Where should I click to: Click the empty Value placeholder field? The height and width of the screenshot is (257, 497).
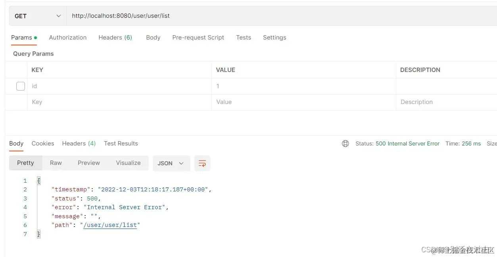click(303, 102)
